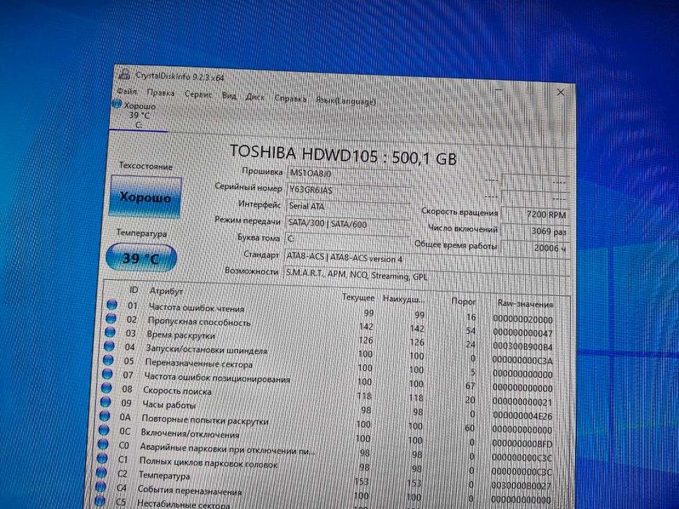Click the Хорошо health status button
Image resolution: width=679 pixels, height=509 pixels.
tap(146, 196)
